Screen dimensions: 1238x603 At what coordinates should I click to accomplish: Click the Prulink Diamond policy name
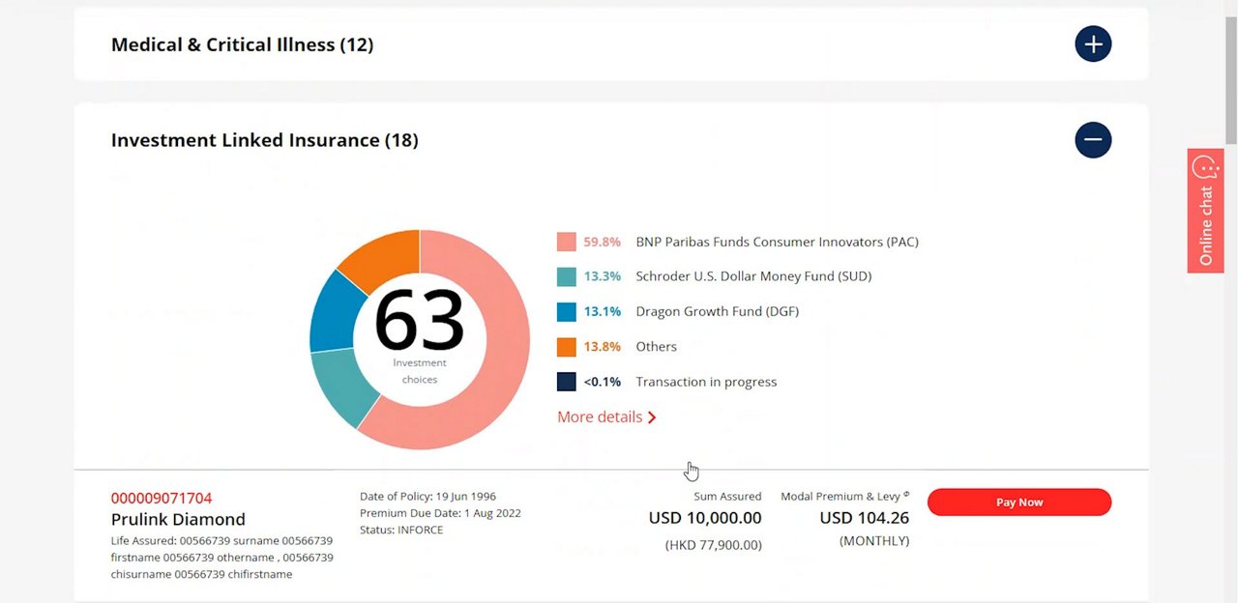point(178,520)
